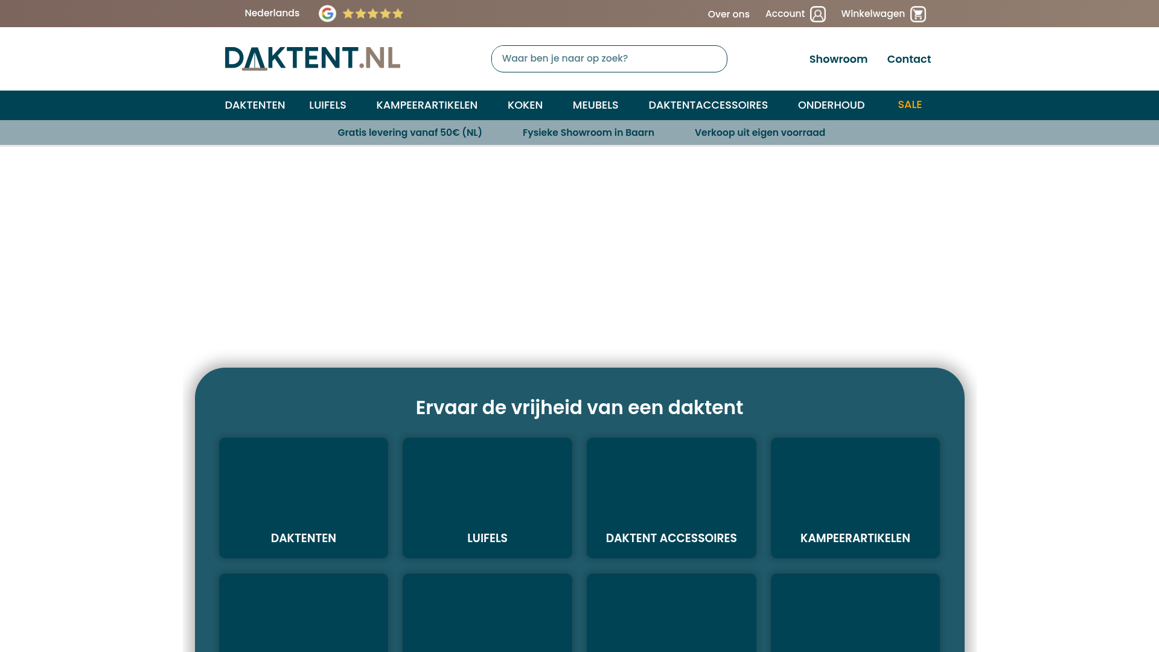Image resolution: width=1159 pixels, height=652 pixels.
Task: Click the five-star rating
Action: pyautogui.click(x=373, y=13)
